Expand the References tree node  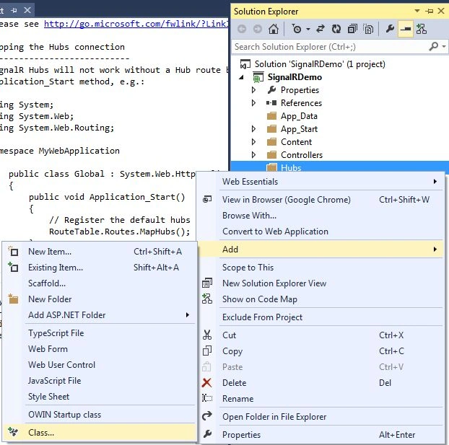coord(253,102)
